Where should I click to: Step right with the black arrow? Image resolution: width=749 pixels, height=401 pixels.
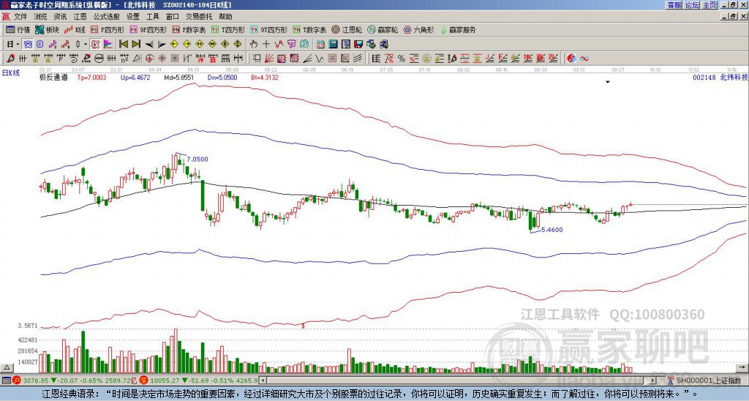click(x=162, y=45)
